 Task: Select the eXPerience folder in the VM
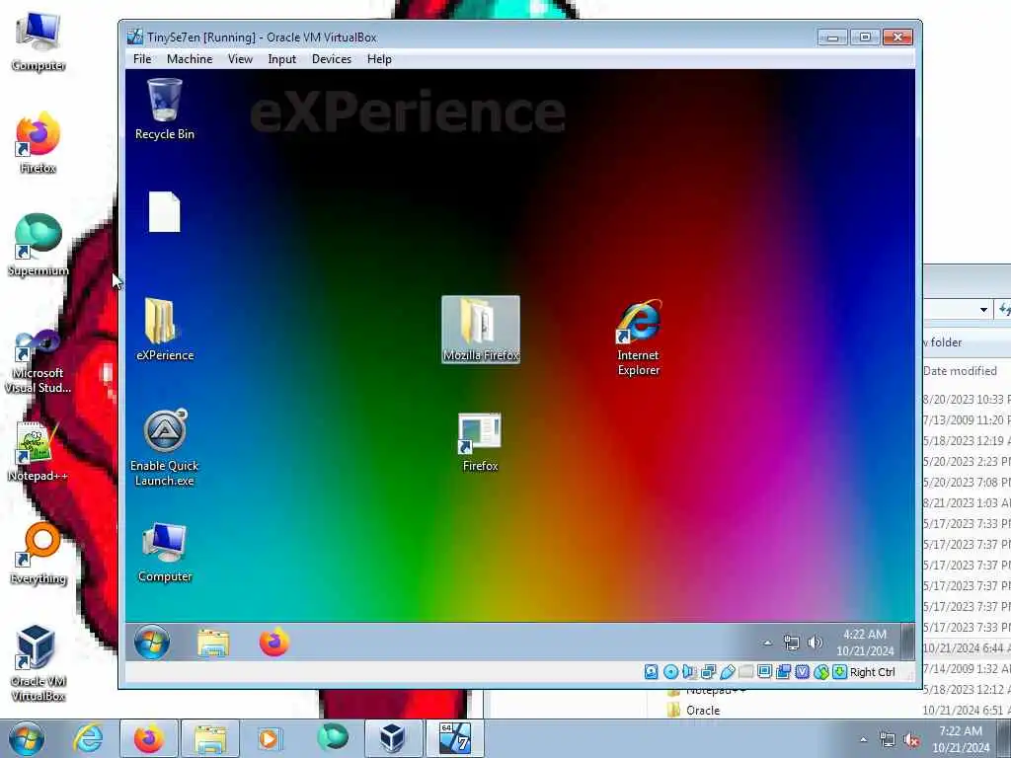point(165,329)
